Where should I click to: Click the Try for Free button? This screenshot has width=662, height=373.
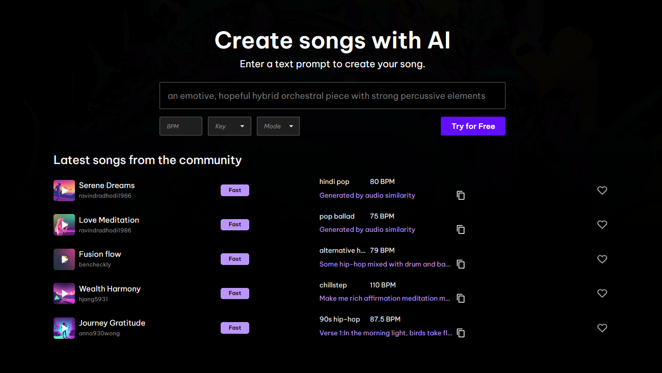(x=473, y=126)
